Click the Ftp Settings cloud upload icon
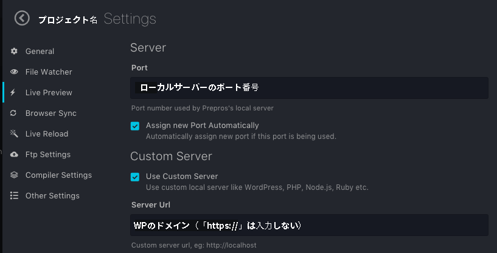The height and width of the screenshot is (253, 497). click(x=14, y=154)
